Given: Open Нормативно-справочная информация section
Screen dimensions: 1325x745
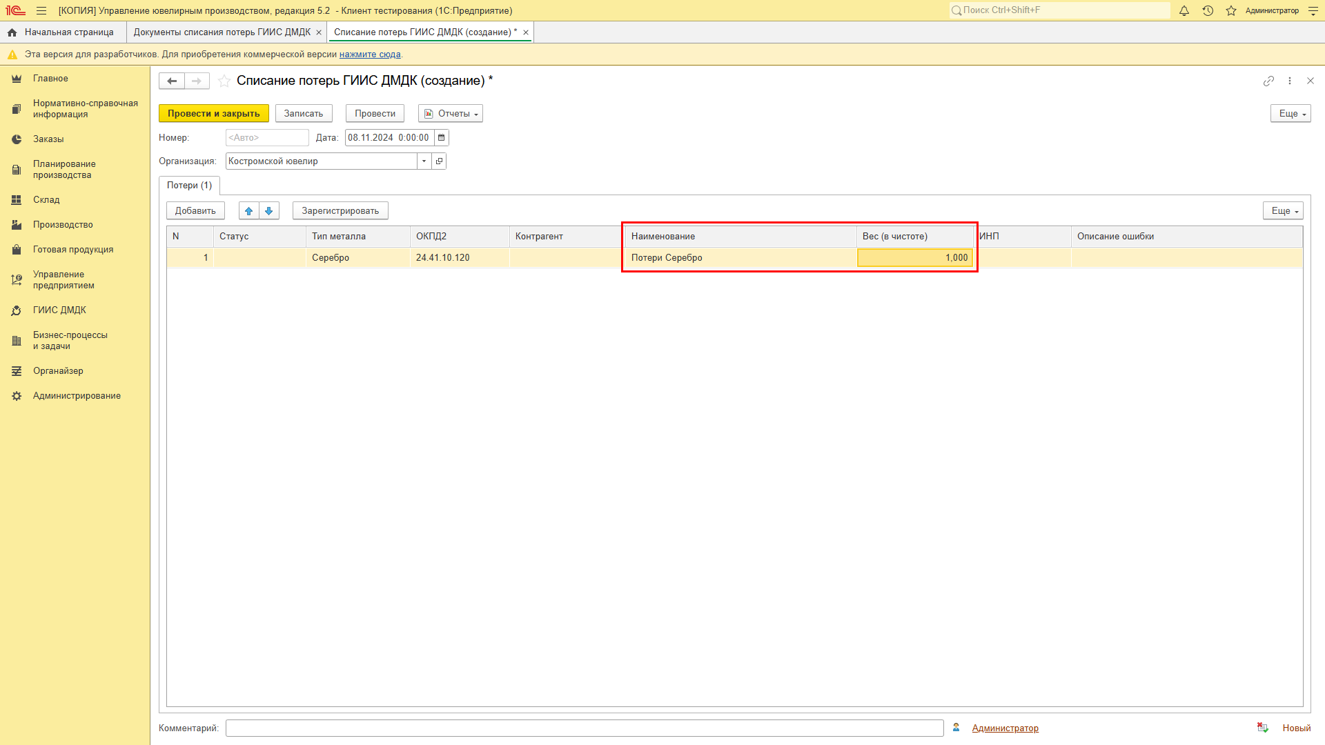Looking at the screenshot, I should tap(86, 109).
